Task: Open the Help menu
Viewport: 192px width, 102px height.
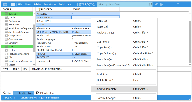Action: 70,4
